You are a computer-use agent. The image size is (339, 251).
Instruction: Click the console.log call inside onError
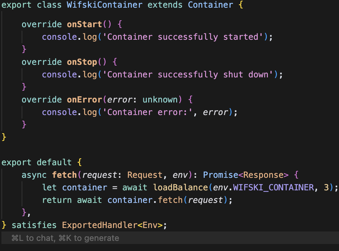[66, 112]
